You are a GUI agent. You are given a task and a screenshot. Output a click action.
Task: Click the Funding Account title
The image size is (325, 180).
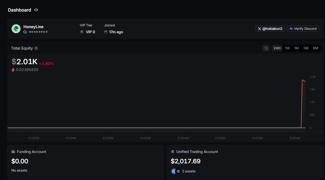pyautogui.click(x=32, y=152)
